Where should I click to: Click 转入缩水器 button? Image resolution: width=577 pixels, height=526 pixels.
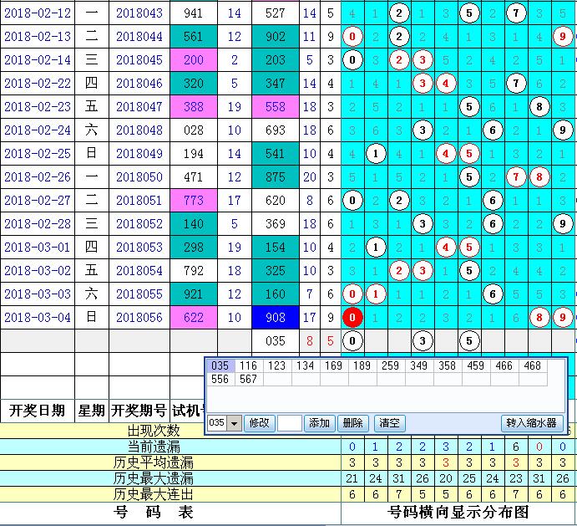(x=530, y=423)
